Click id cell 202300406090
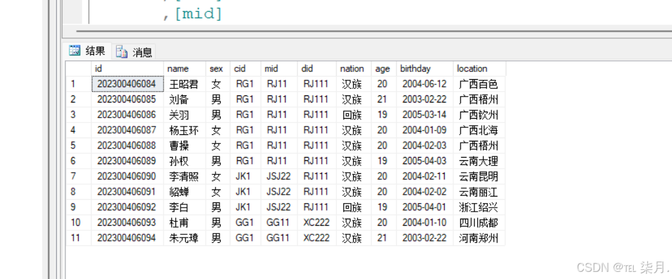672x279 pixels. (x=127, y=176)
